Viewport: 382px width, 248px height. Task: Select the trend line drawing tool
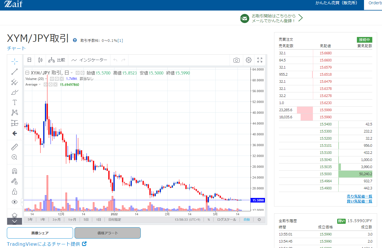pos(15,72)
